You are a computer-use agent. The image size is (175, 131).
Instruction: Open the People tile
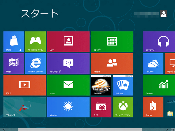tap(112, 63)
